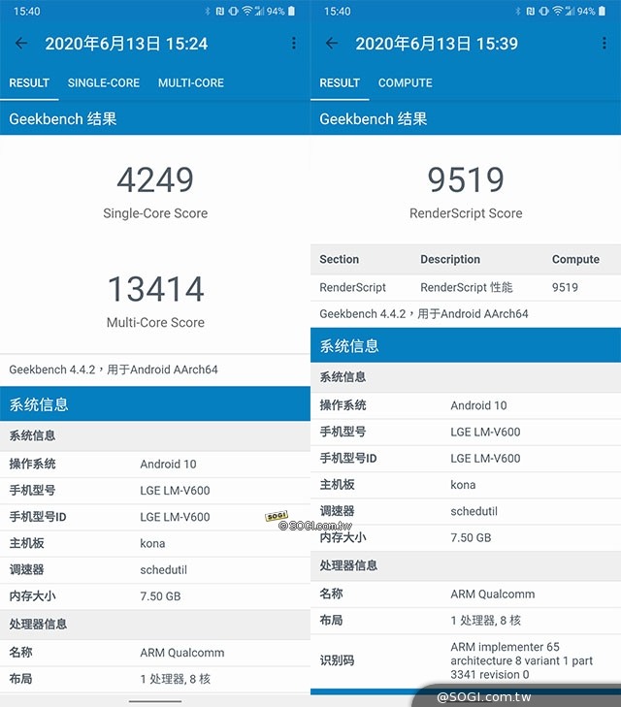Tap home gesture bar at bottom left
Screen dimensions: 621x707
155,701
